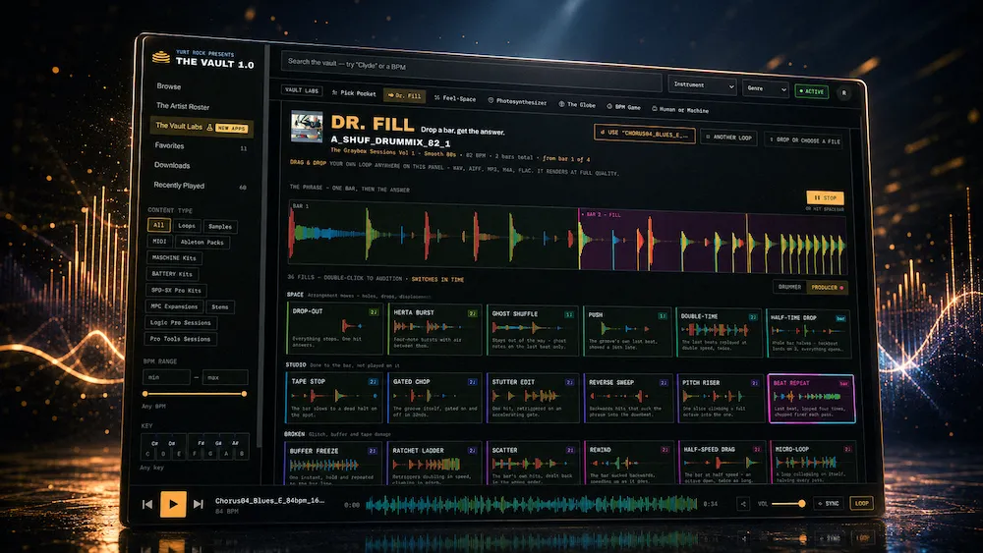
Task: Open the Dr. Fill tab
Action: point(404,96)
